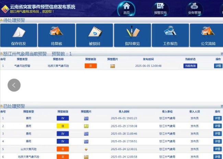Open 预警发布 warning publish icon
The width and height of the screenshot is (223, 159).
coord(161,8)
